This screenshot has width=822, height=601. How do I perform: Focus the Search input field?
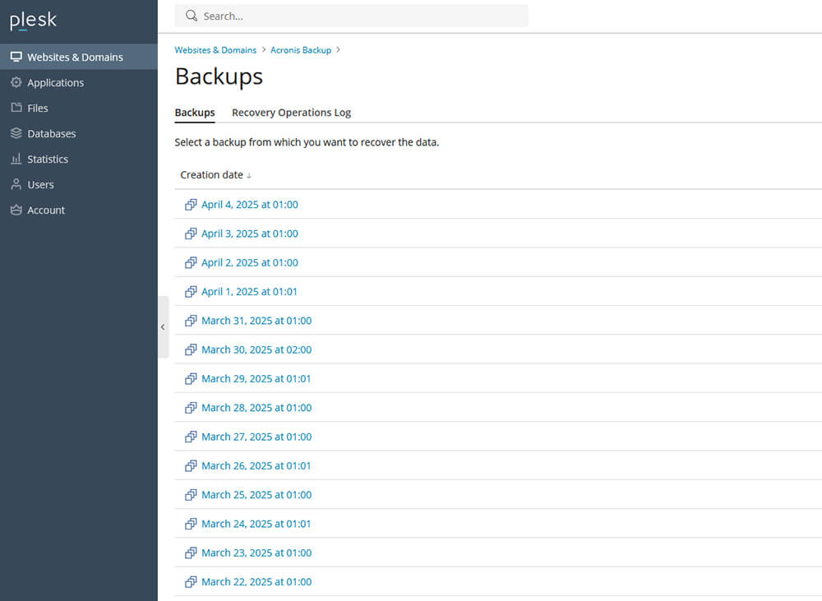pyautogui.click(x=362, y=16)
